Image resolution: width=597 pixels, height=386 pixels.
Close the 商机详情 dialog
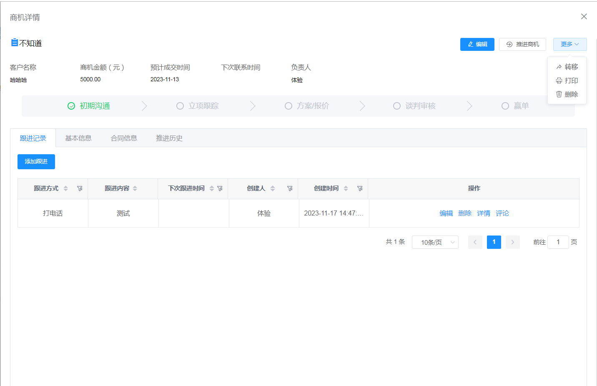(x=584, y=16)
